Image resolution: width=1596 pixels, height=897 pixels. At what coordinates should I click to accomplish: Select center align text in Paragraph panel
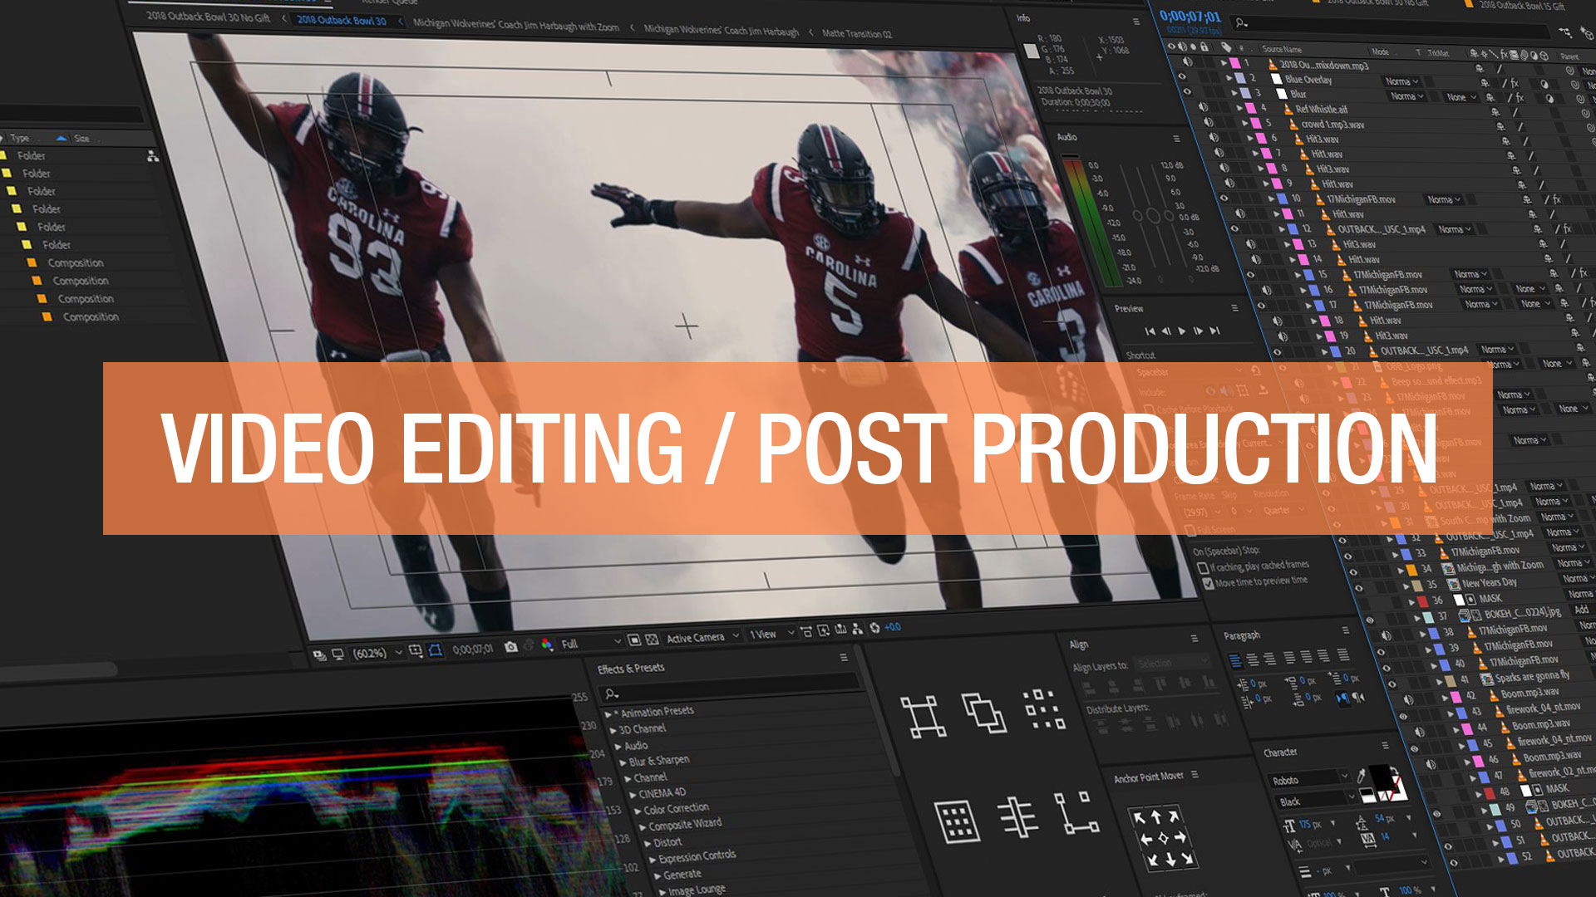click(1253, 660)
